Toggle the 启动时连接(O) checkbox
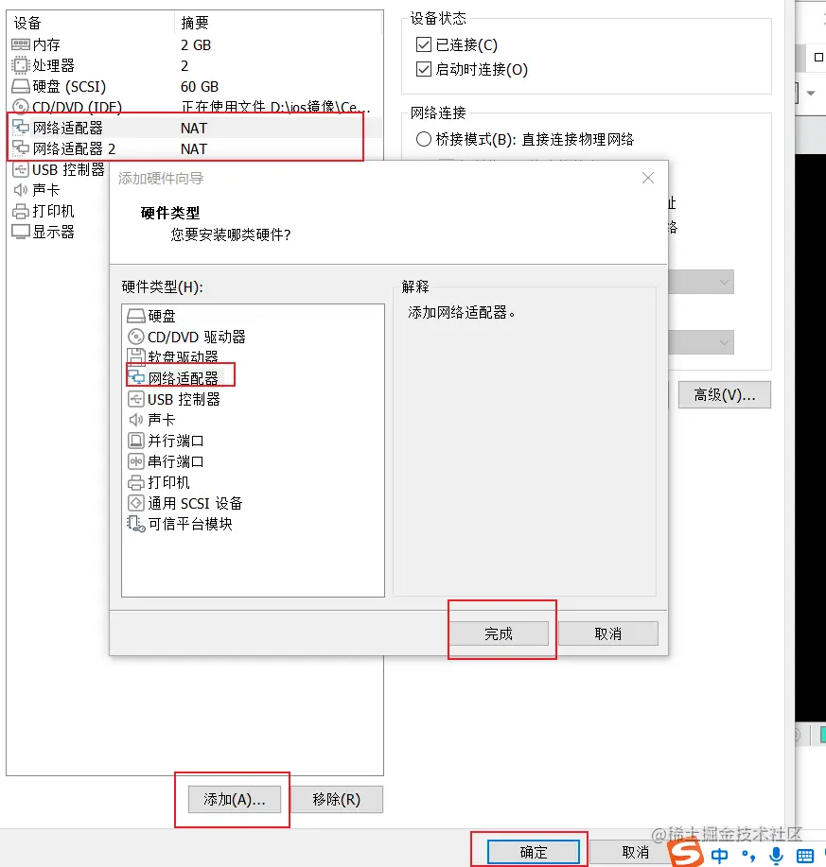 tap(421, 69)
